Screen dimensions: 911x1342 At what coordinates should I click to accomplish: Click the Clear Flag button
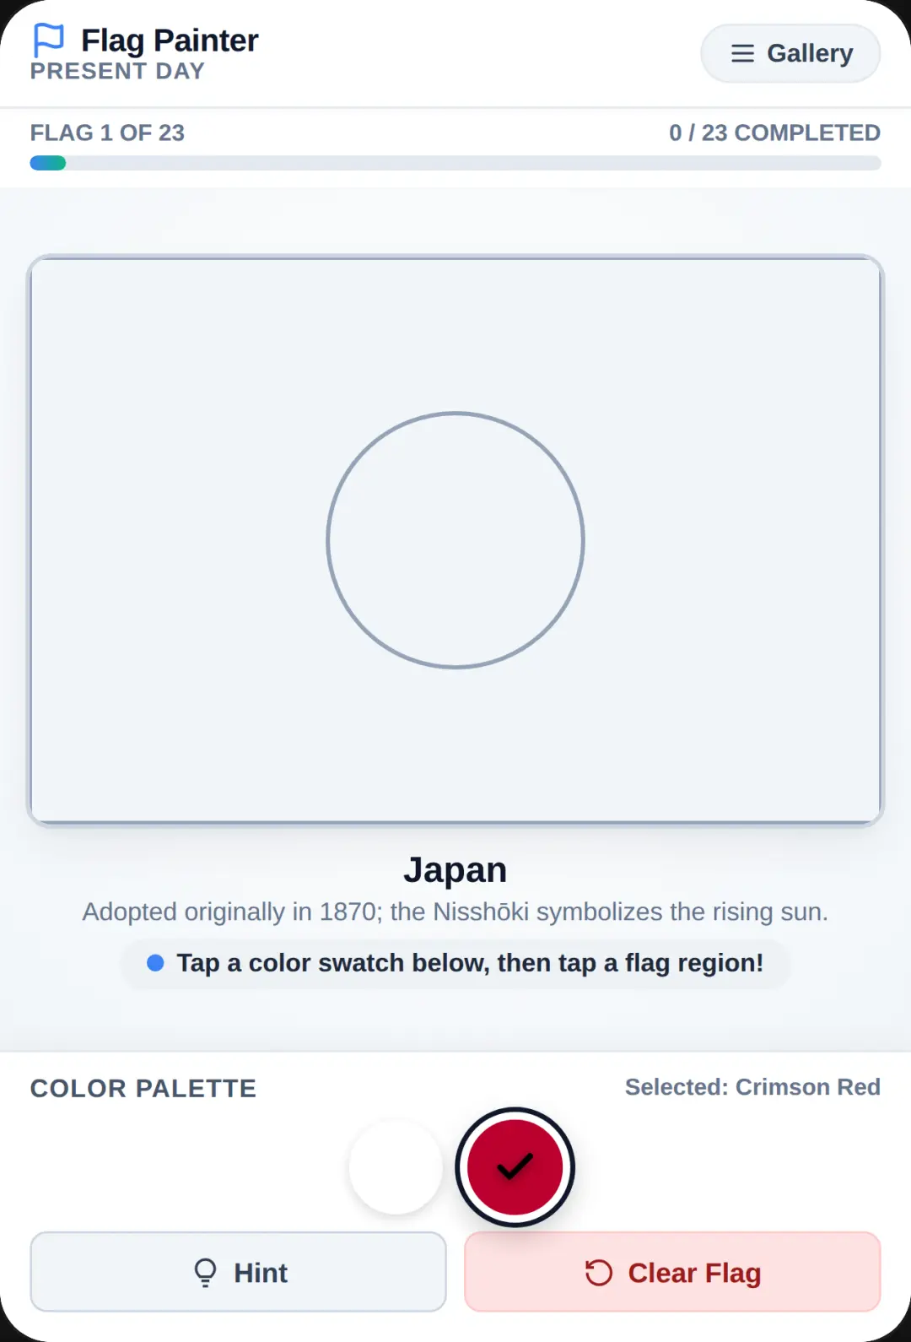pos(672,1272)
